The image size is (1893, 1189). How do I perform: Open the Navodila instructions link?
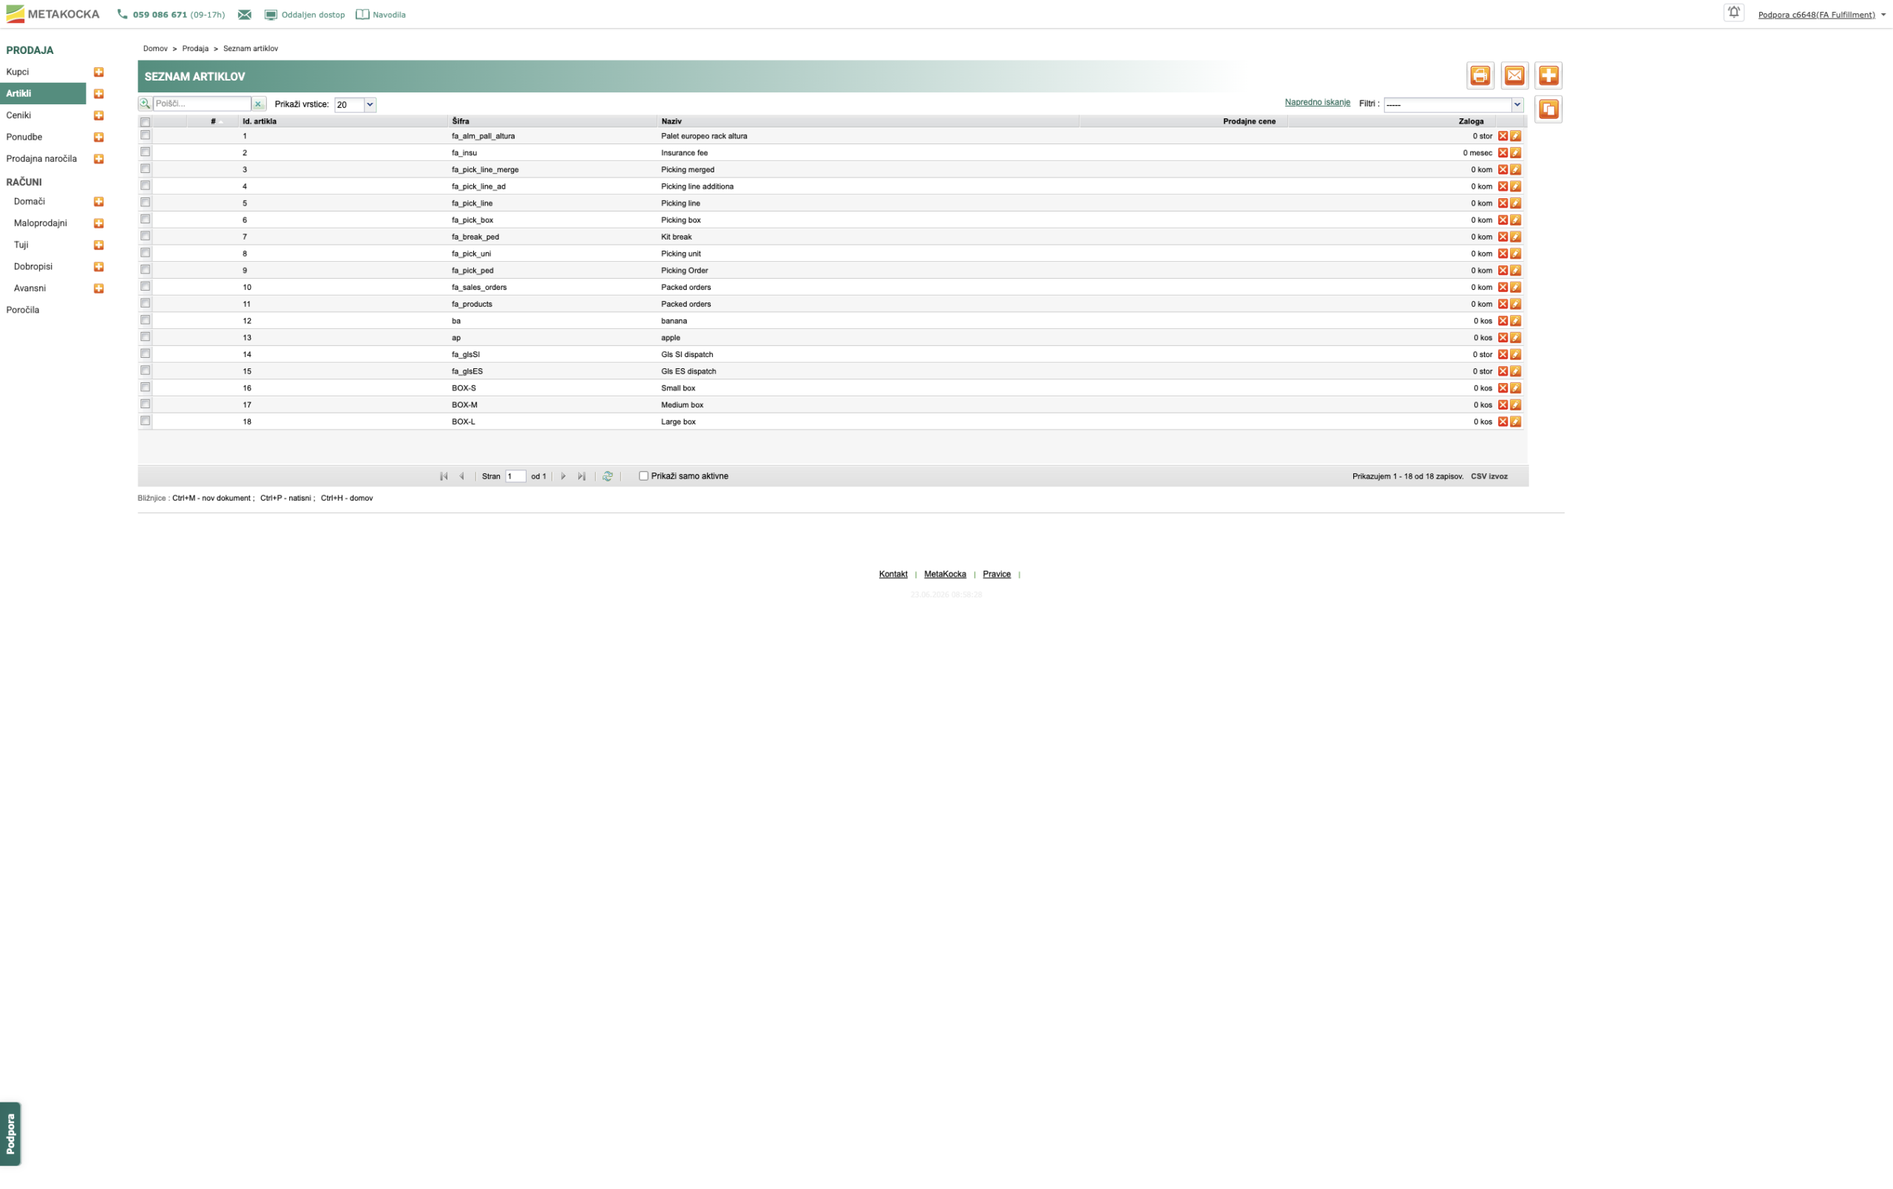coord(381,15)
